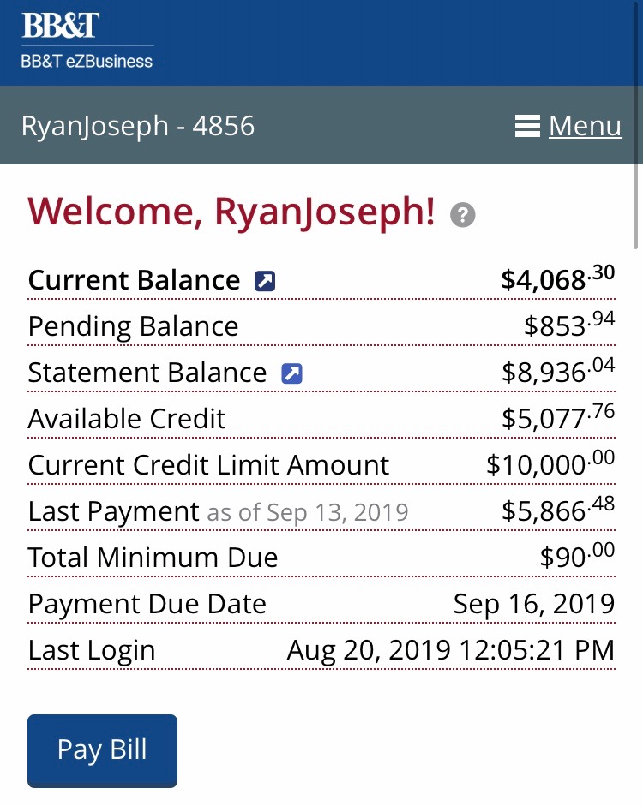Click the Payment Due Date value
The width and height of the screenshot is (643, 806).
(x=533, y=603)
